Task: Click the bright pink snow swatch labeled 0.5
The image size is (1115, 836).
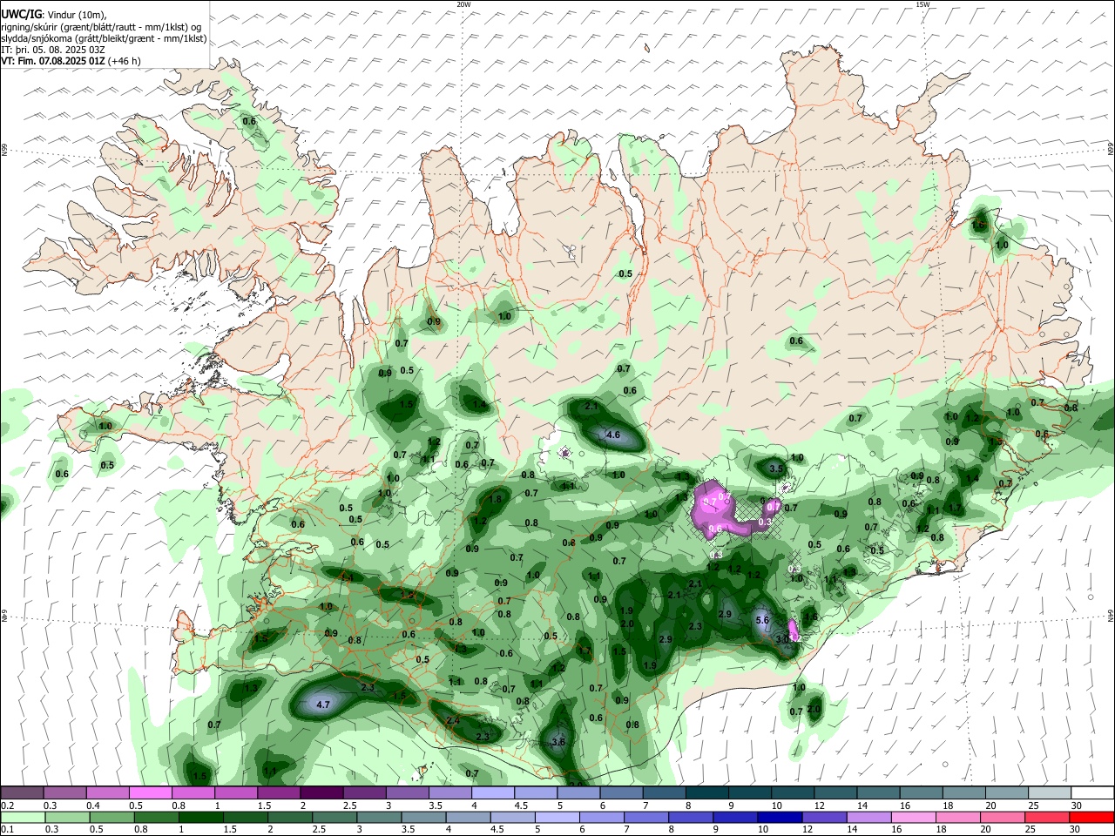Action: 150,792
